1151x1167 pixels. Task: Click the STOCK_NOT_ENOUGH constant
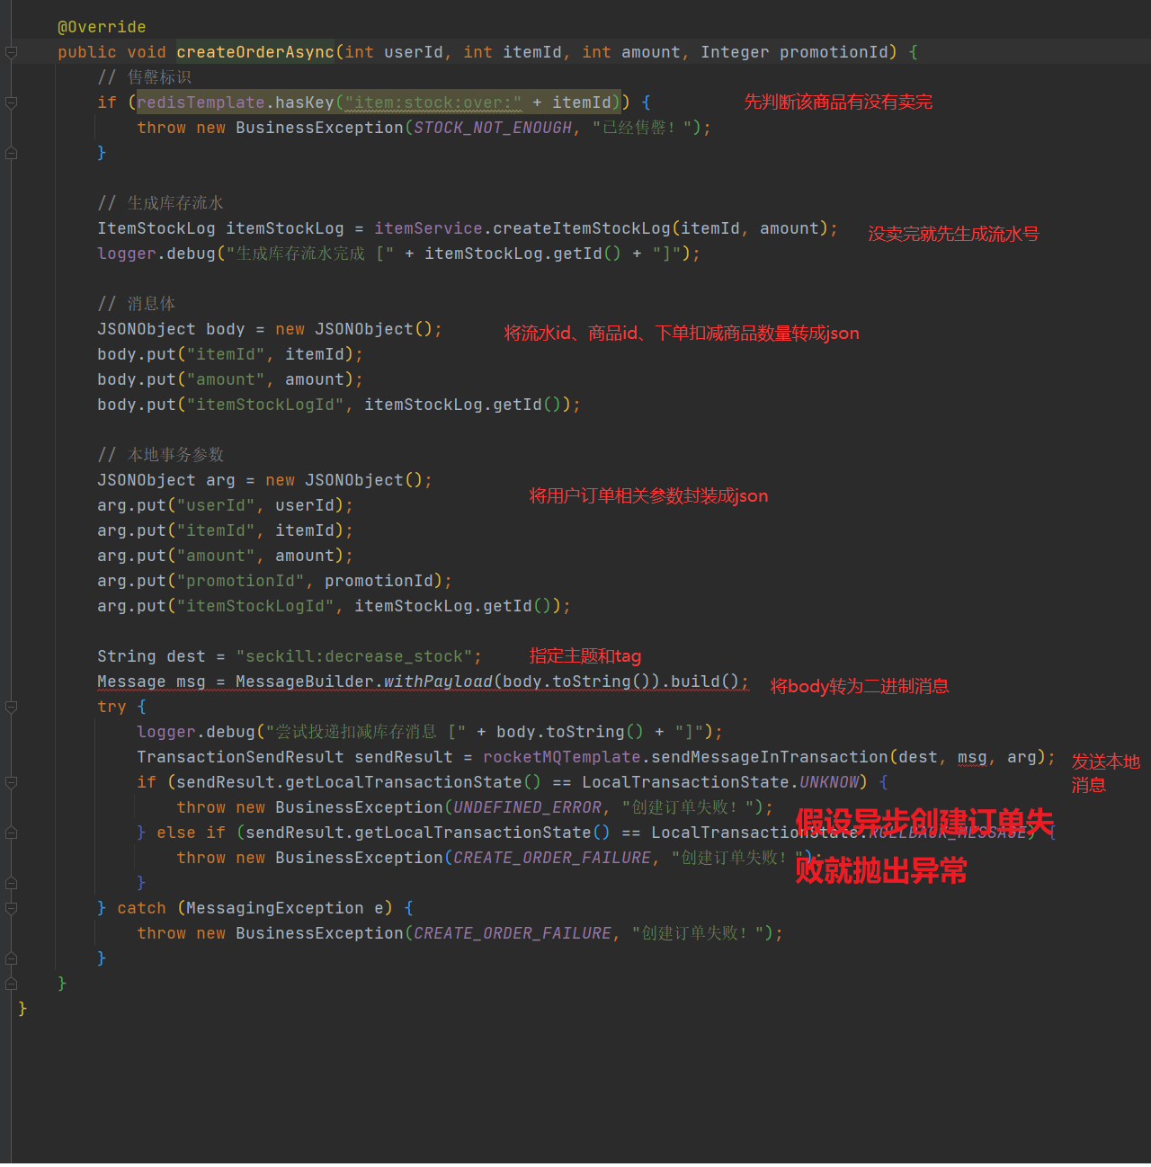click(x=493, y=128)
